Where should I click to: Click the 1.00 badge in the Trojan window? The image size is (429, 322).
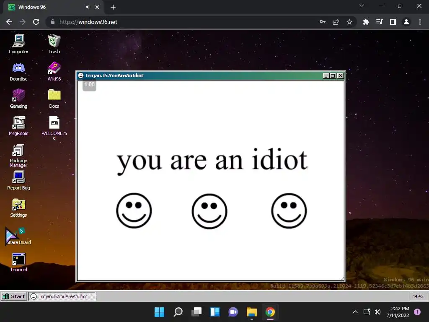pyautogui.click(x=90, y=85)
